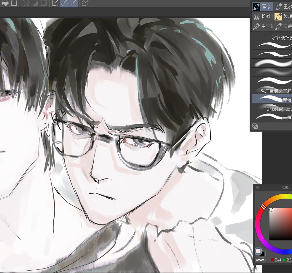The image size is (292, 273).
Task: Select the 白鸽 brush group tab
Action: coord(283,26)
